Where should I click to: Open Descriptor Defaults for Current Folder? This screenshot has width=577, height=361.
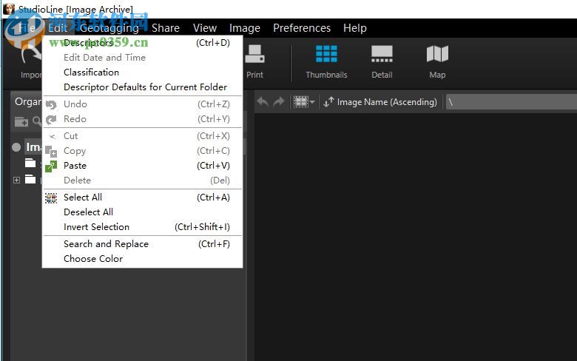[x=143, y=87]
